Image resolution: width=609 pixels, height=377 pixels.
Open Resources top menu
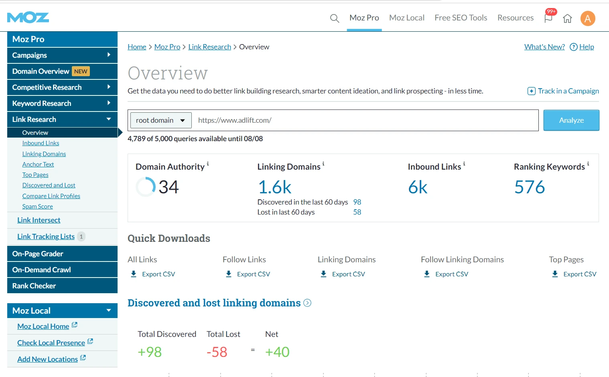click(x=516, y=18)
